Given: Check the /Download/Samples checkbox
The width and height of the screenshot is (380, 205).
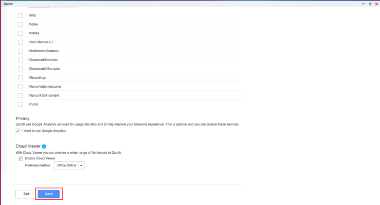Looking at the screenshot, I should pyautogui.click(x=20, y=60).
